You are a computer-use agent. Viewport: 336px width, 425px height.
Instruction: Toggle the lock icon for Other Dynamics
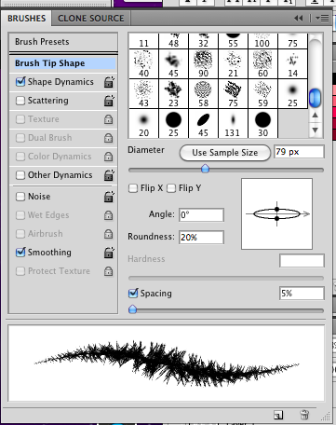click(x=109, y=175)
